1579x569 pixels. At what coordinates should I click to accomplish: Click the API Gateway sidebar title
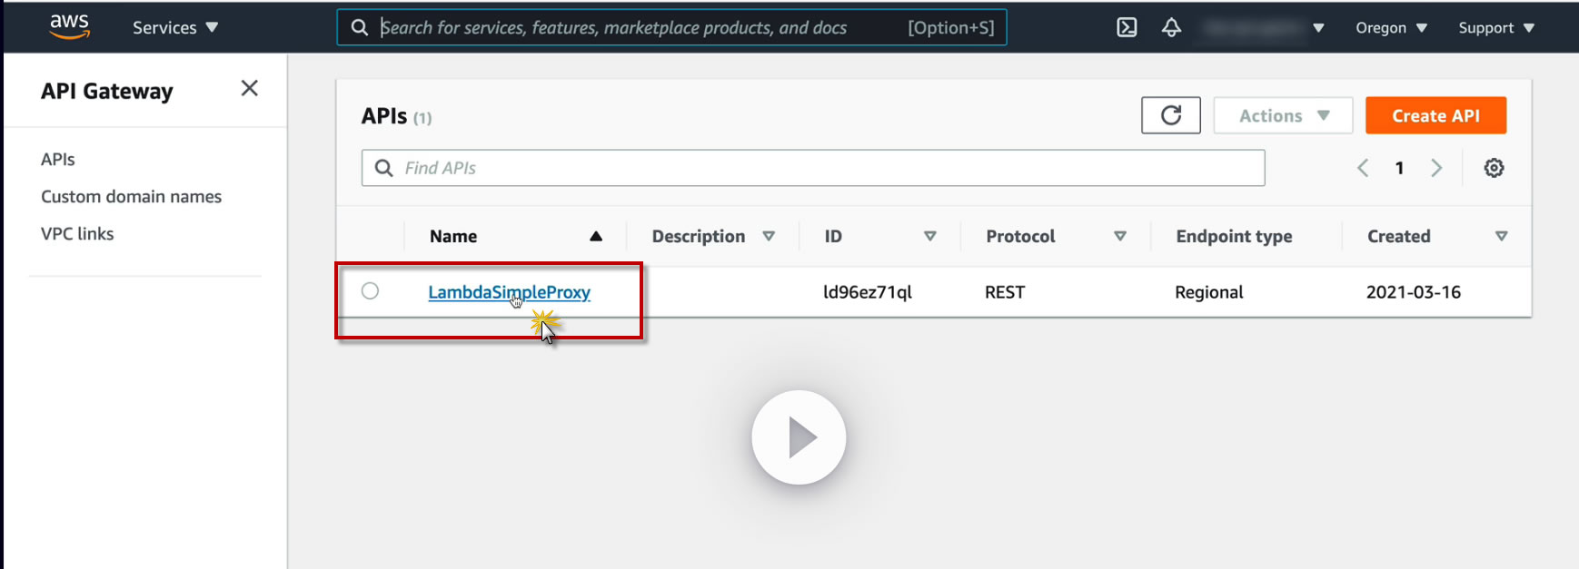(x=106, y=91)
